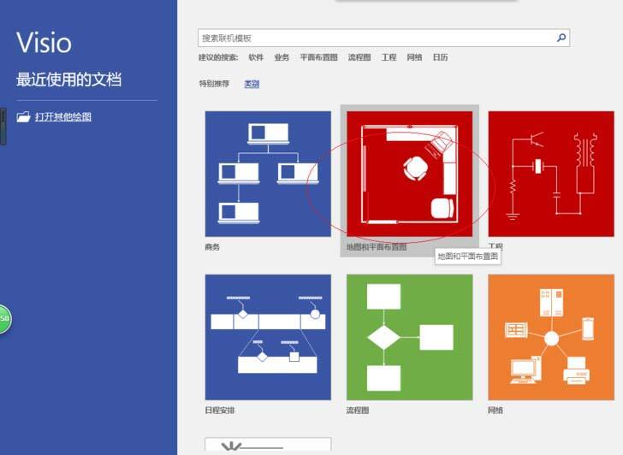Click the search magnifier icon
This screenshot has height=455, width=623.
click(x=561, y=38)
